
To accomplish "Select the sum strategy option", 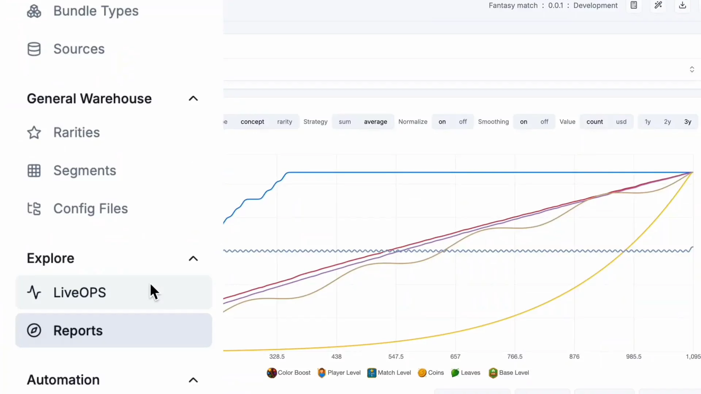I will 345,122.
